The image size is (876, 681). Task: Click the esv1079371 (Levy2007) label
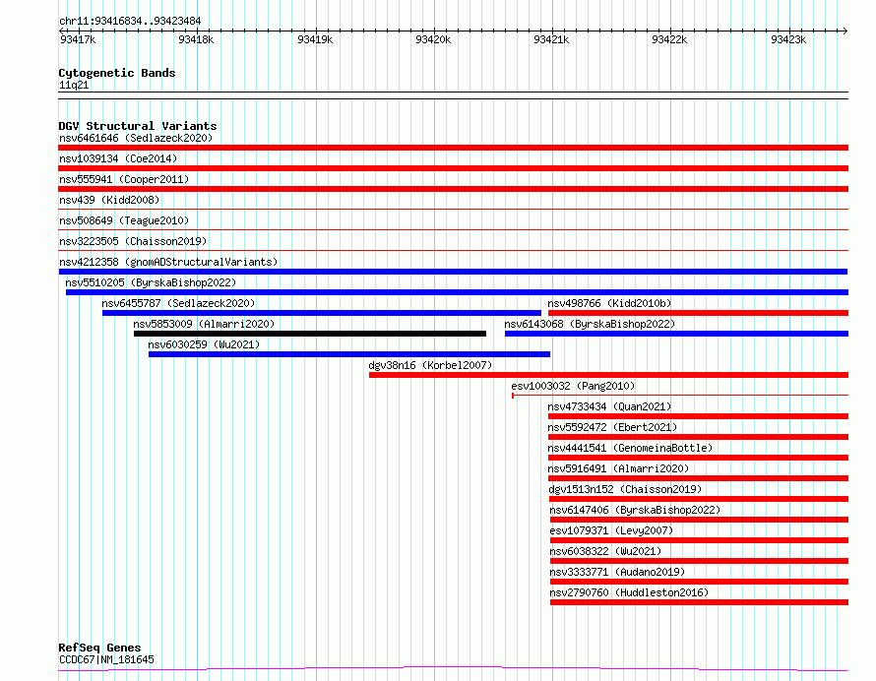(x=611, y=530)
